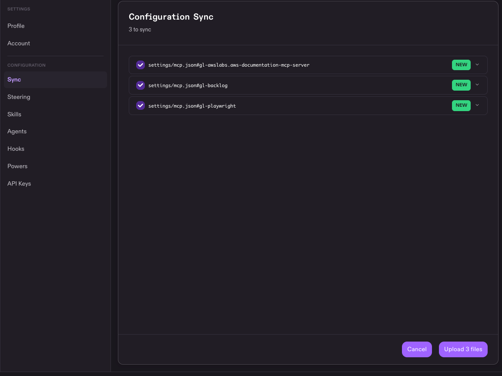Click the NEW badge on gl-backlog row
502x376 pixels.
pos(461,85)
